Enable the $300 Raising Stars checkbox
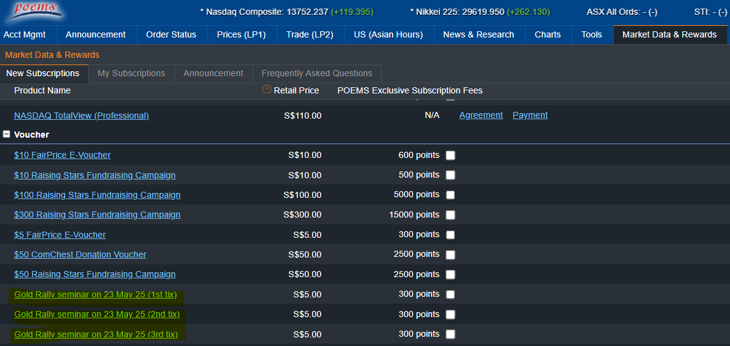This screenshot has width=730, height=346. (451, 215)
